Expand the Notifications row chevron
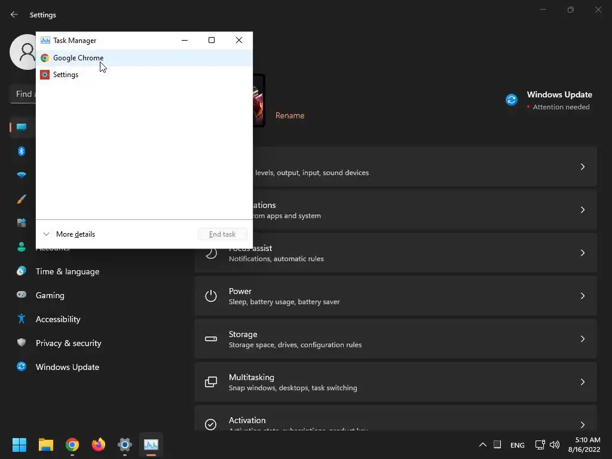 (582, 210)
